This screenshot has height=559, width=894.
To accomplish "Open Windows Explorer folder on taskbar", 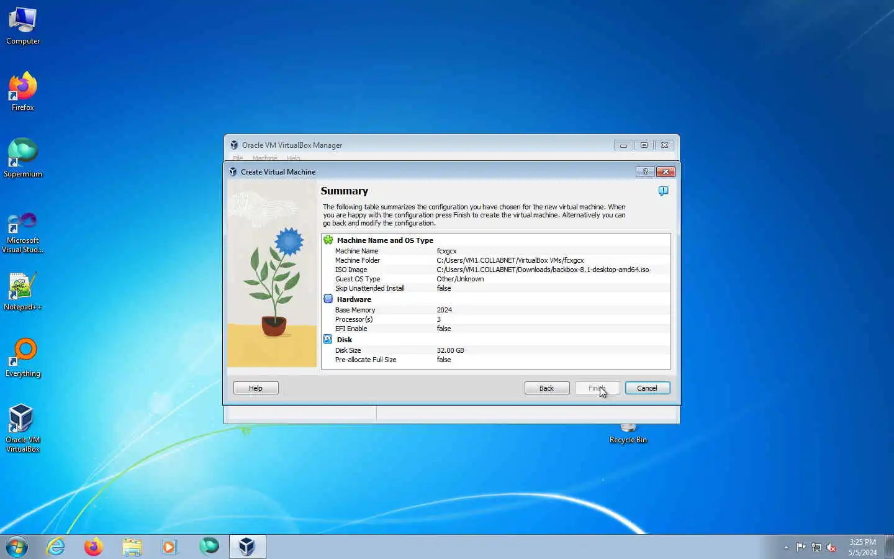I will click(132, 547).
